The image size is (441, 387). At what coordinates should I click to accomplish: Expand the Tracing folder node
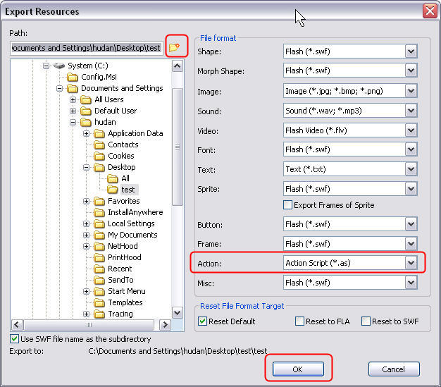[x=87, y=314]
